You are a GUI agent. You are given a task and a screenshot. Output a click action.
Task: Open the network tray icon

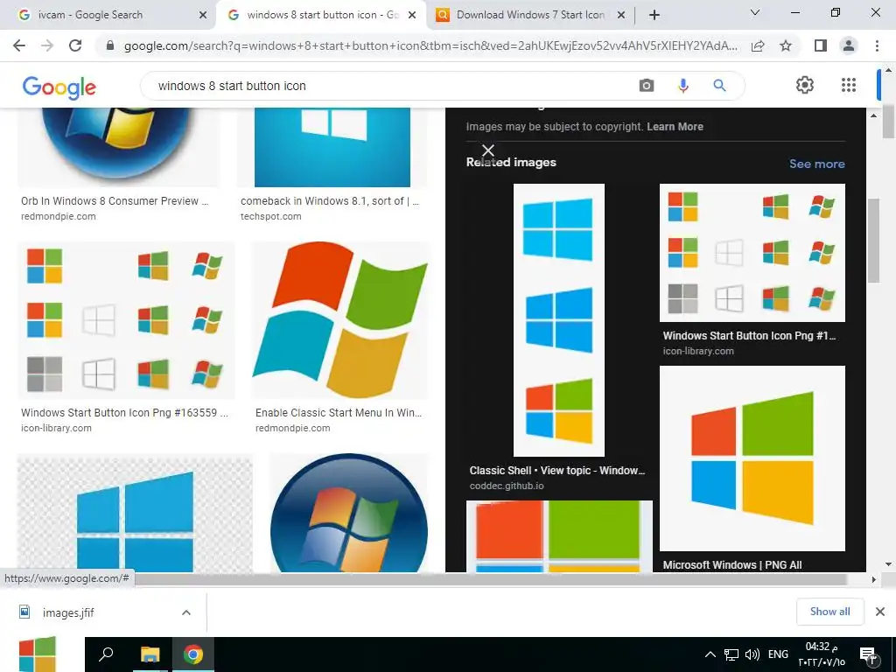[731, 654]
